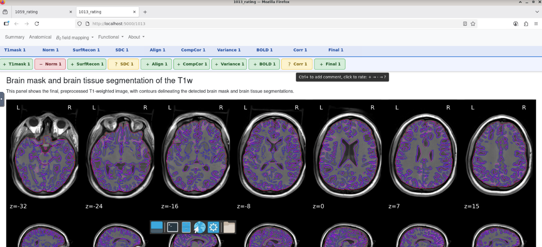The height and width of the screenshot is (247, 542).
Task: Go back to the previous page
Action: 16,23
